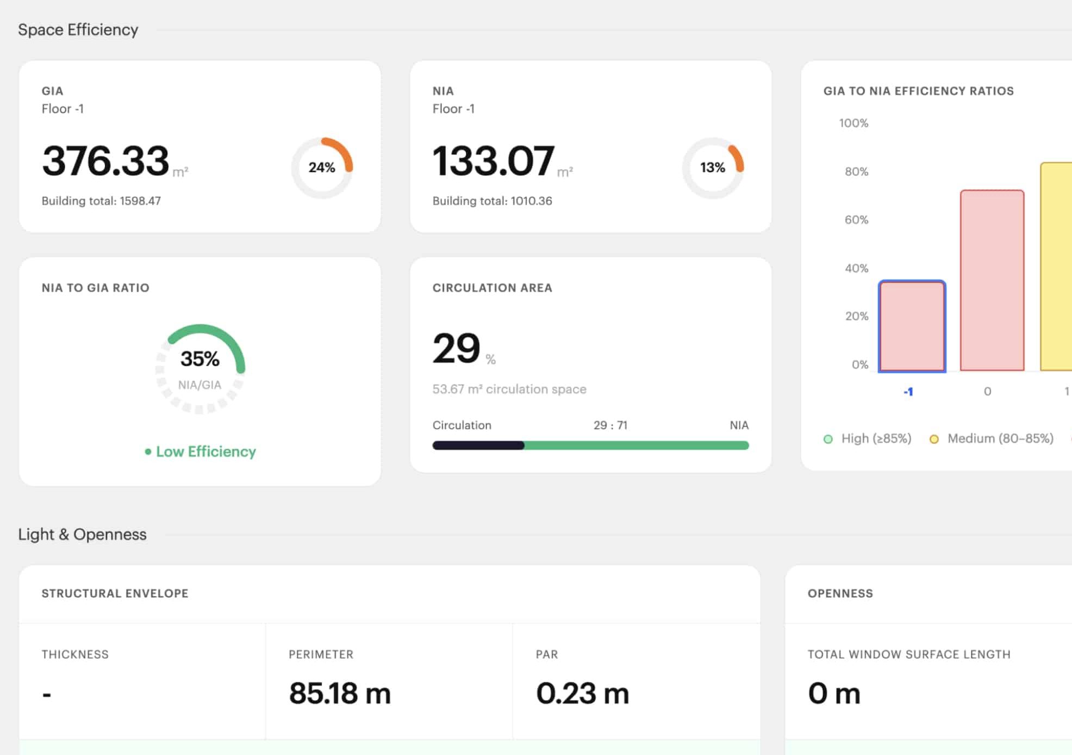Click the Circulation Area 29% figure
Screen dimensions: 1072x755
click(464, 348)
